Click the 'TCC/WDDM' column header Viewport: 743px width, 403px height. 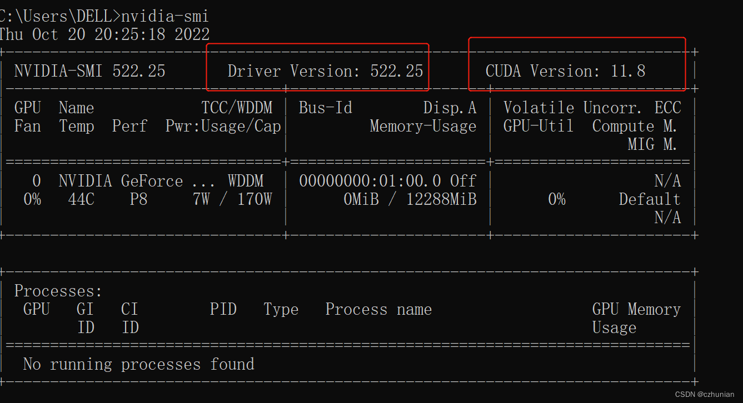coord(237,108)
